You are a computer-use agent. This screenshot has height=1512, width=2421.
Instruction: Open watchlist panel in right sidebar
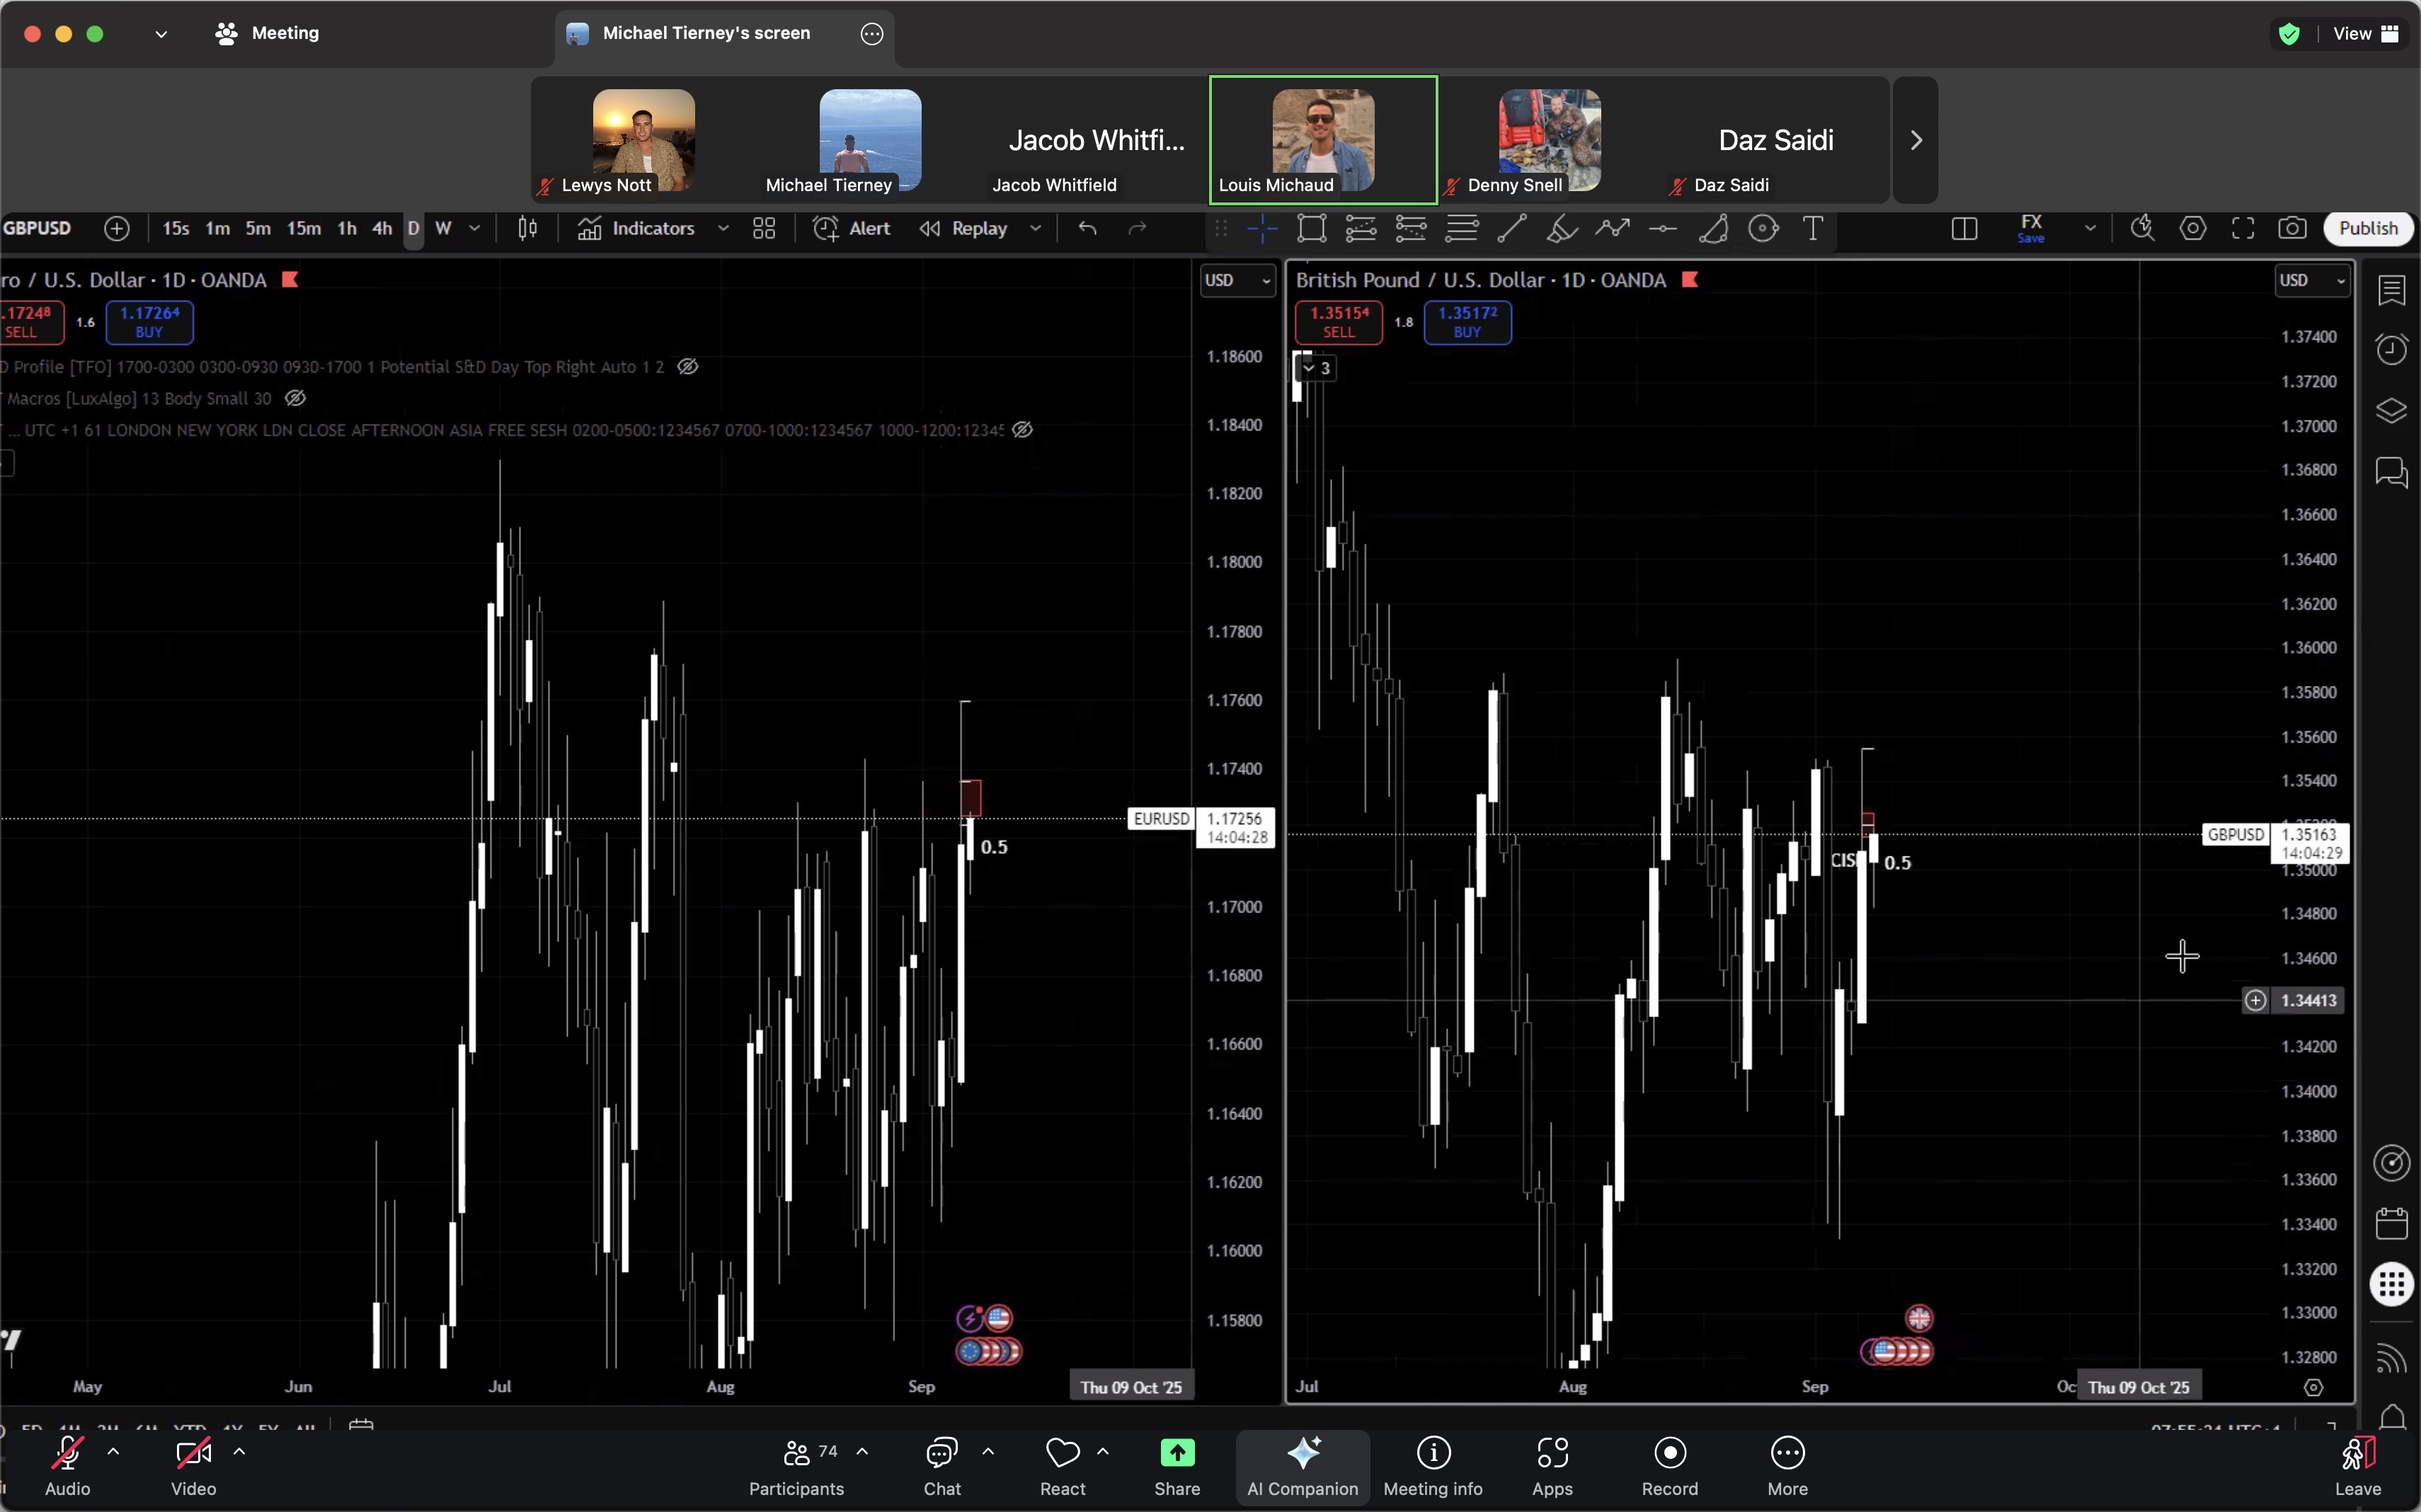tap(2391, 290)
